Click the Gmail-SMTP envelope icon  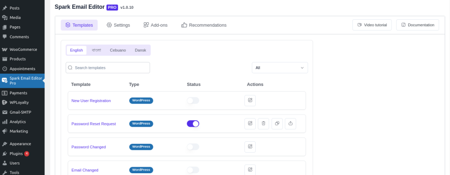4,112
